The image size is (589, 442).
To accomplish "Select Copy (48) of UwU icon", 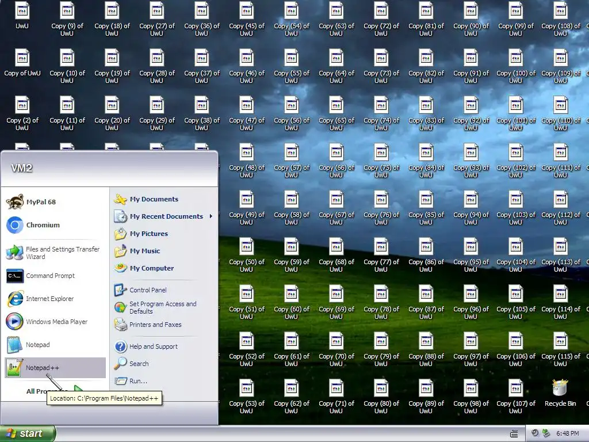I will [x=246, y=161].
